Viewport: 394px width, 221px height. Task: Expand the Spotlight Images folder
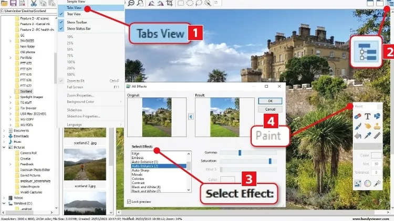pos(11,97)
